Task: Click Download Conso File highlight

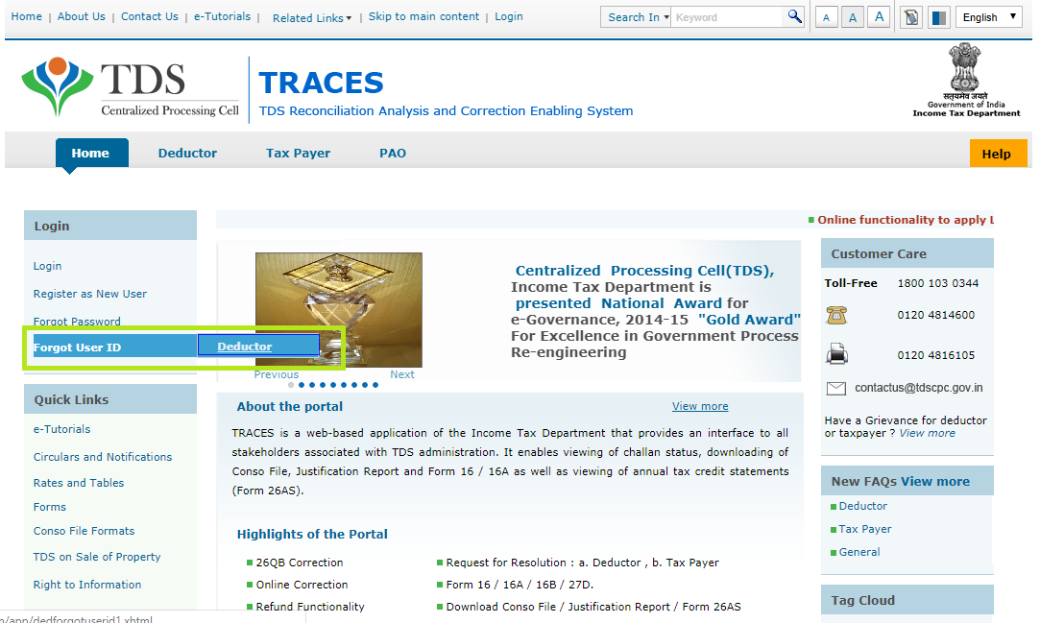Action: click(x=593, y=607)
